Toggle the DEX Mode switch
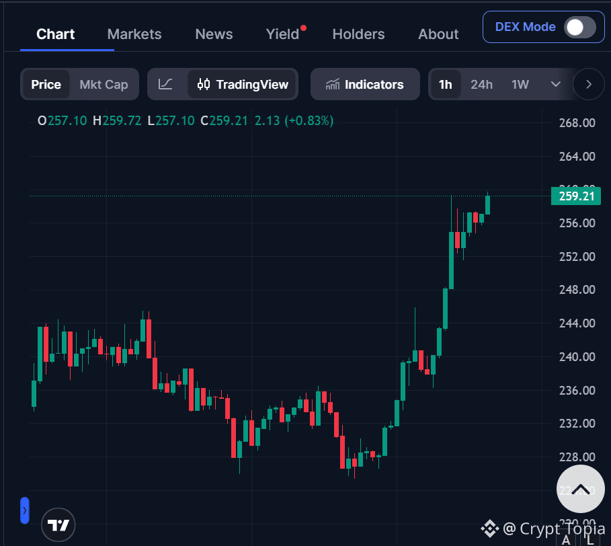Screen dimensions: 611x546 [580, 28]
